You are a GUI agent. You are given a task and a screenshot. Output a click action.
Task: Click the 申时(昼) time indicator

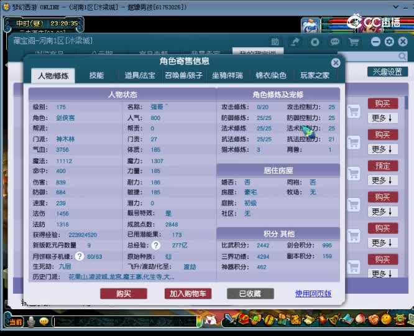tap(30, 24)
